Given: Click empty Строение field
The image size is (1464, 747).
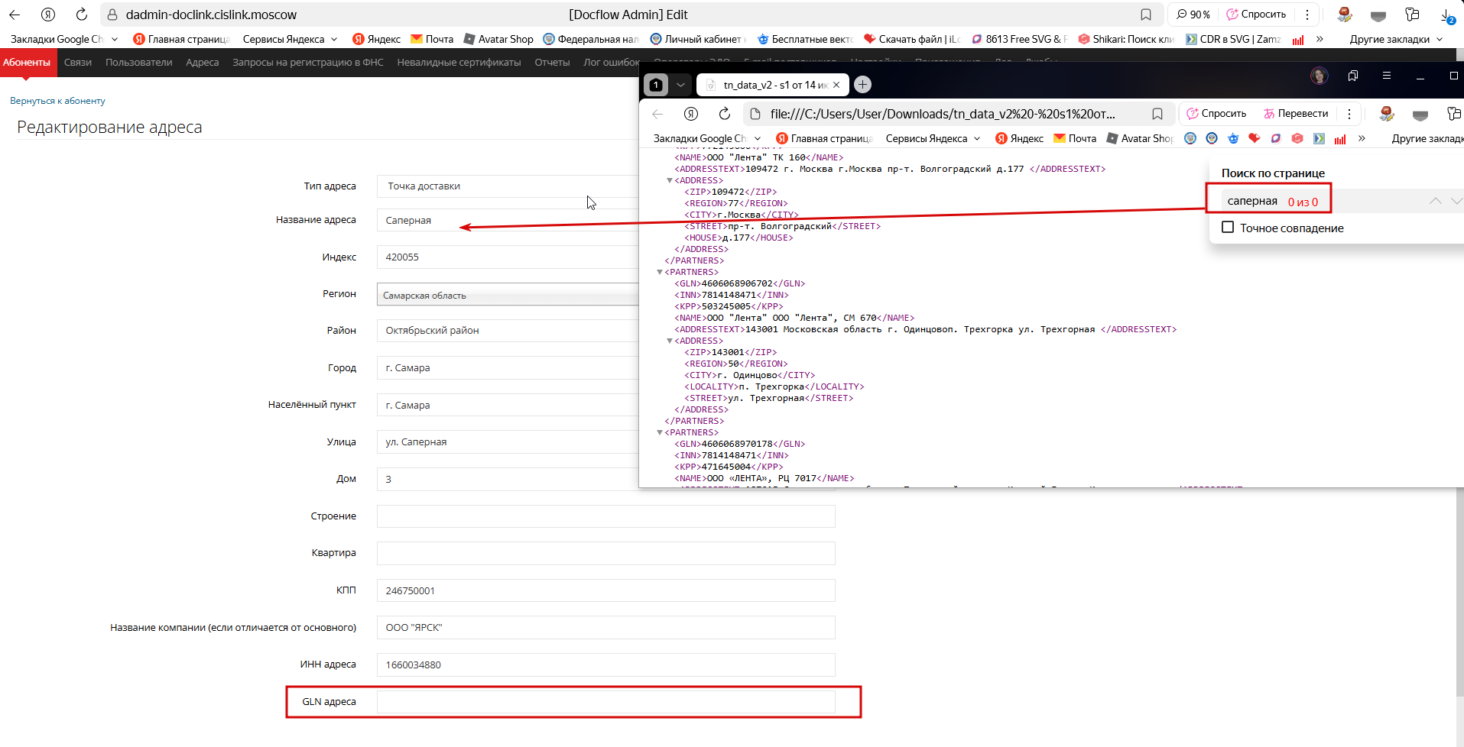Looking at the screenshot, I should pyautogui.click(x=605, y=516).
